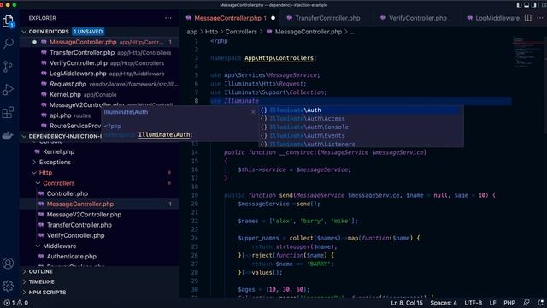The width and height of the screenshot is (547, 308).
Task: Switch to the VerifyController.php editor tab
Action: tap(418, 18)
